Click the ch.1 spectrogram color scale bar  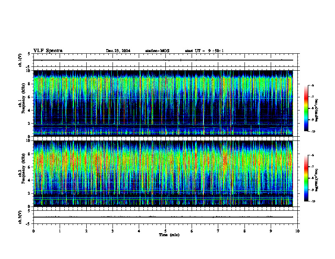pyautogui.click(x=306, y=108)
